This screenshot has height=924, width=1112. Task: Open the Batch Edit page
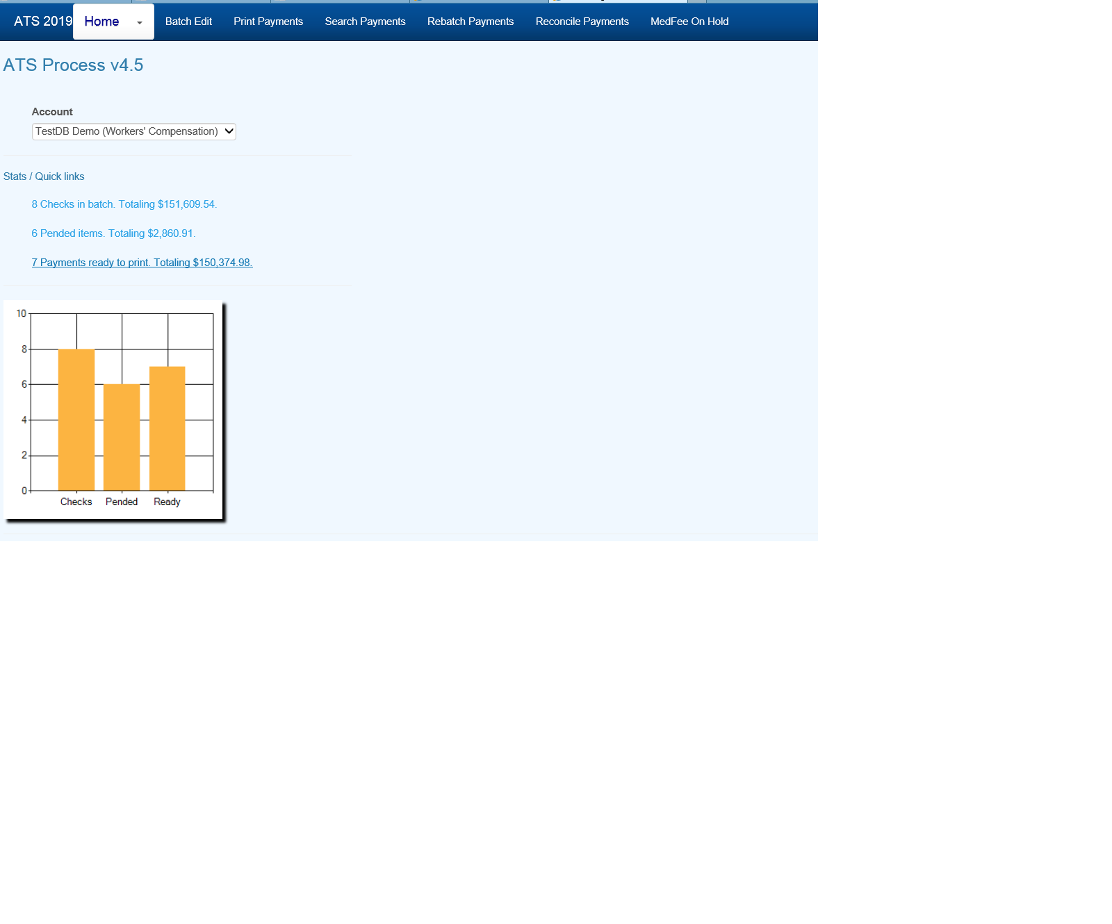(x=188, y=22)
